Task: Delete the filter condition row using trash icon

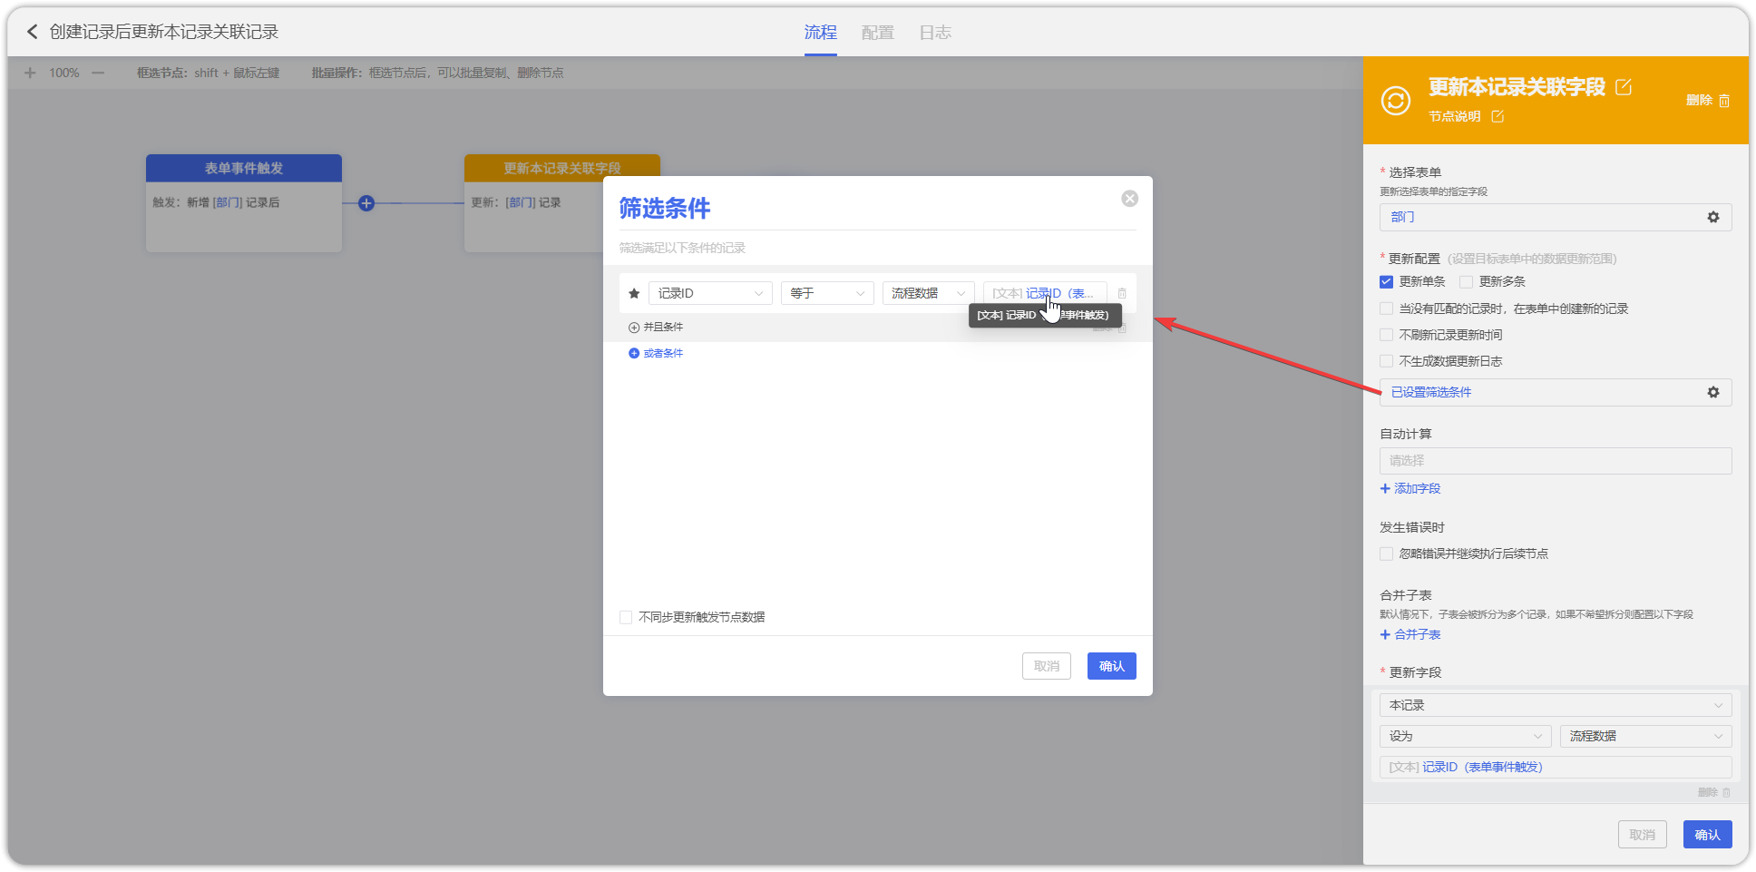Action: pos(1122,294)
